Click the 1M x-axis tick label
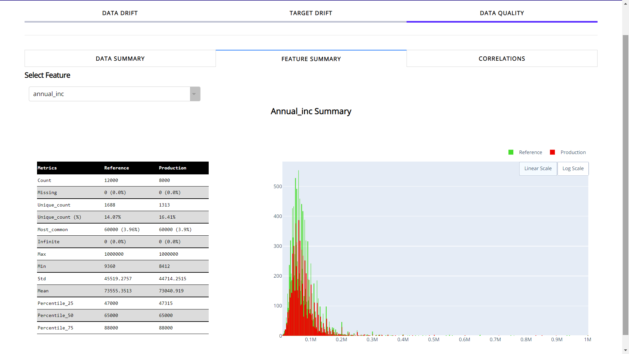The width and height of the screenshot is (629, 354). coord(588,340)
